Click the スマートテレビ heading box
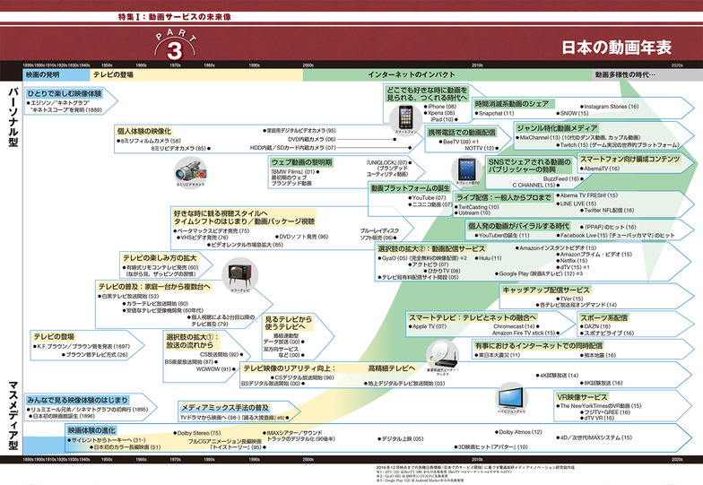Screen dimensions: 703x485 point(459,316)
